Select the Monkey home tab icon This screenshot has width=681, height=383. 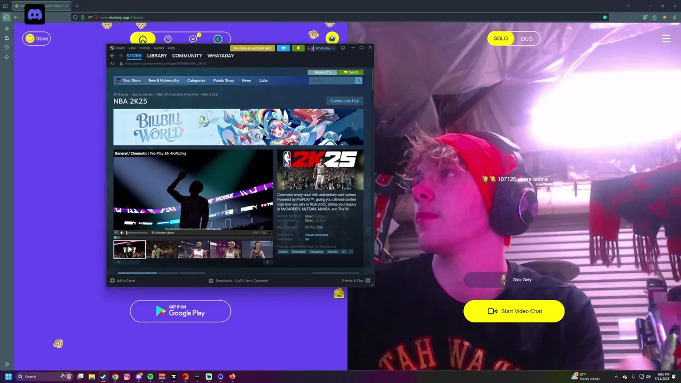click(143, 39)
